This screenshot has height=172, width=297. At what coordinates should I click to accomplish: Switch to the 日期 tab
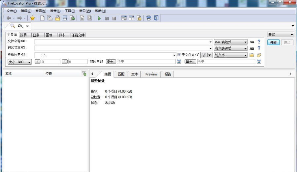point(36,35)
